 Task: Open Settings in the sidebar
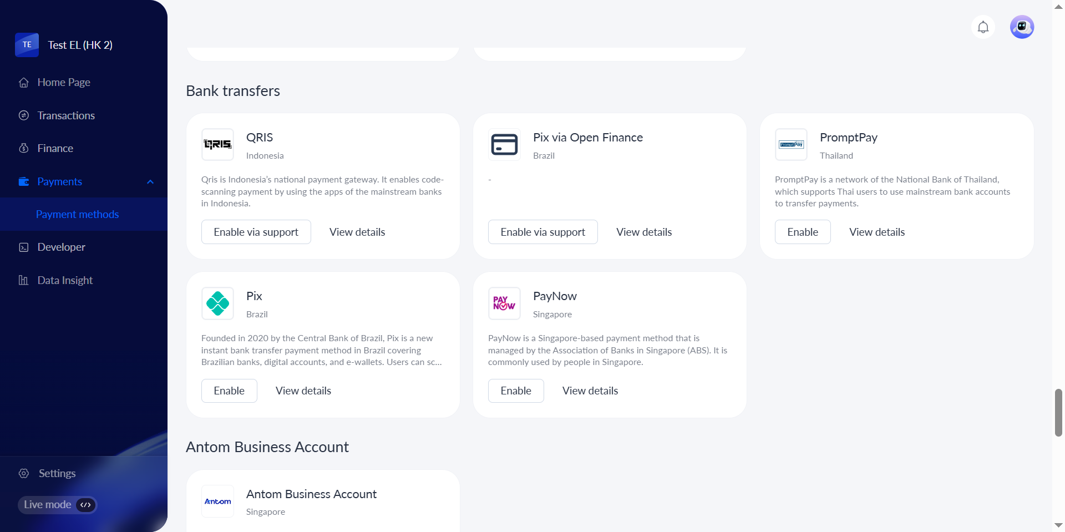57,473
